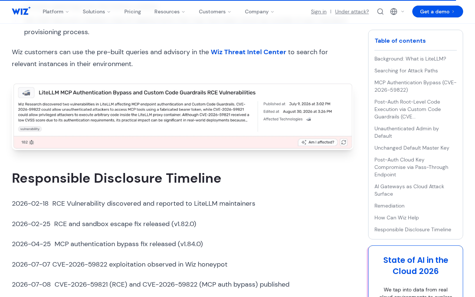This screenshot has width=475, height=297.
Task: Click the vulnerability tag in advisory
Action: pos(30,129)
